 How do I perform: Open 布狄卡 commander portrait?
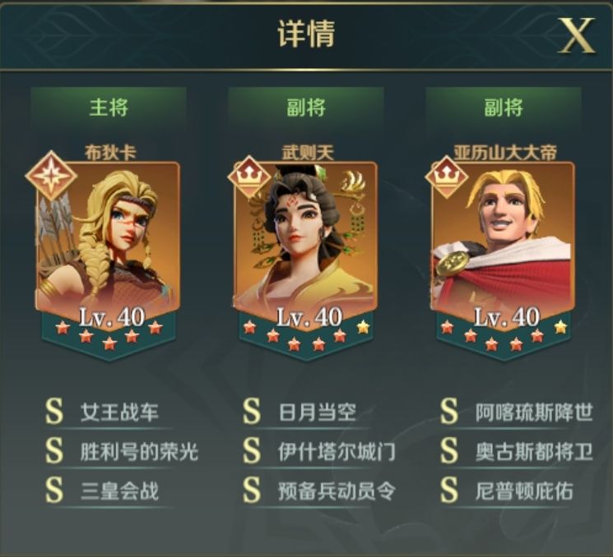(109, 242)
